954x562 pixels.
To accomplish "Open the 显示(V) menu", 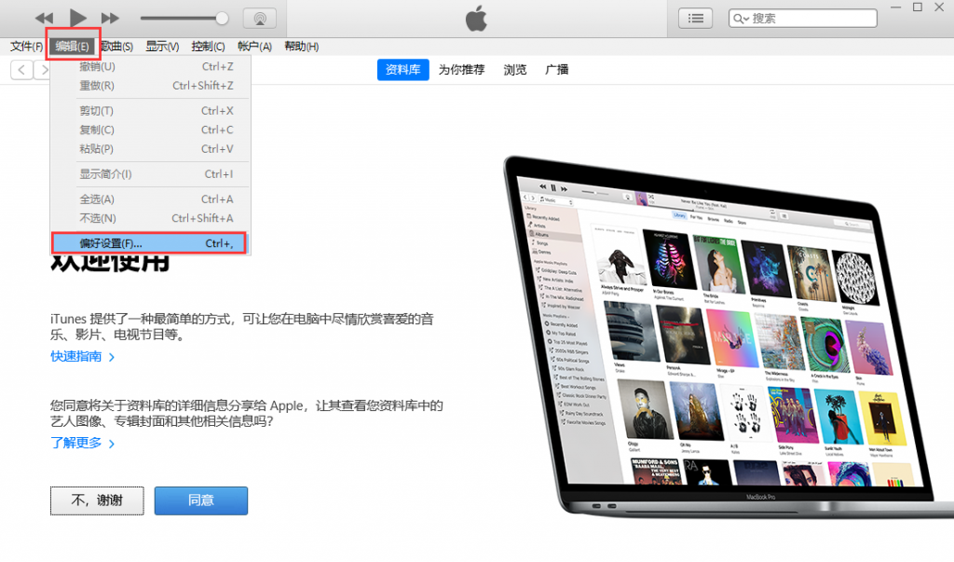I will coord(162,47).
